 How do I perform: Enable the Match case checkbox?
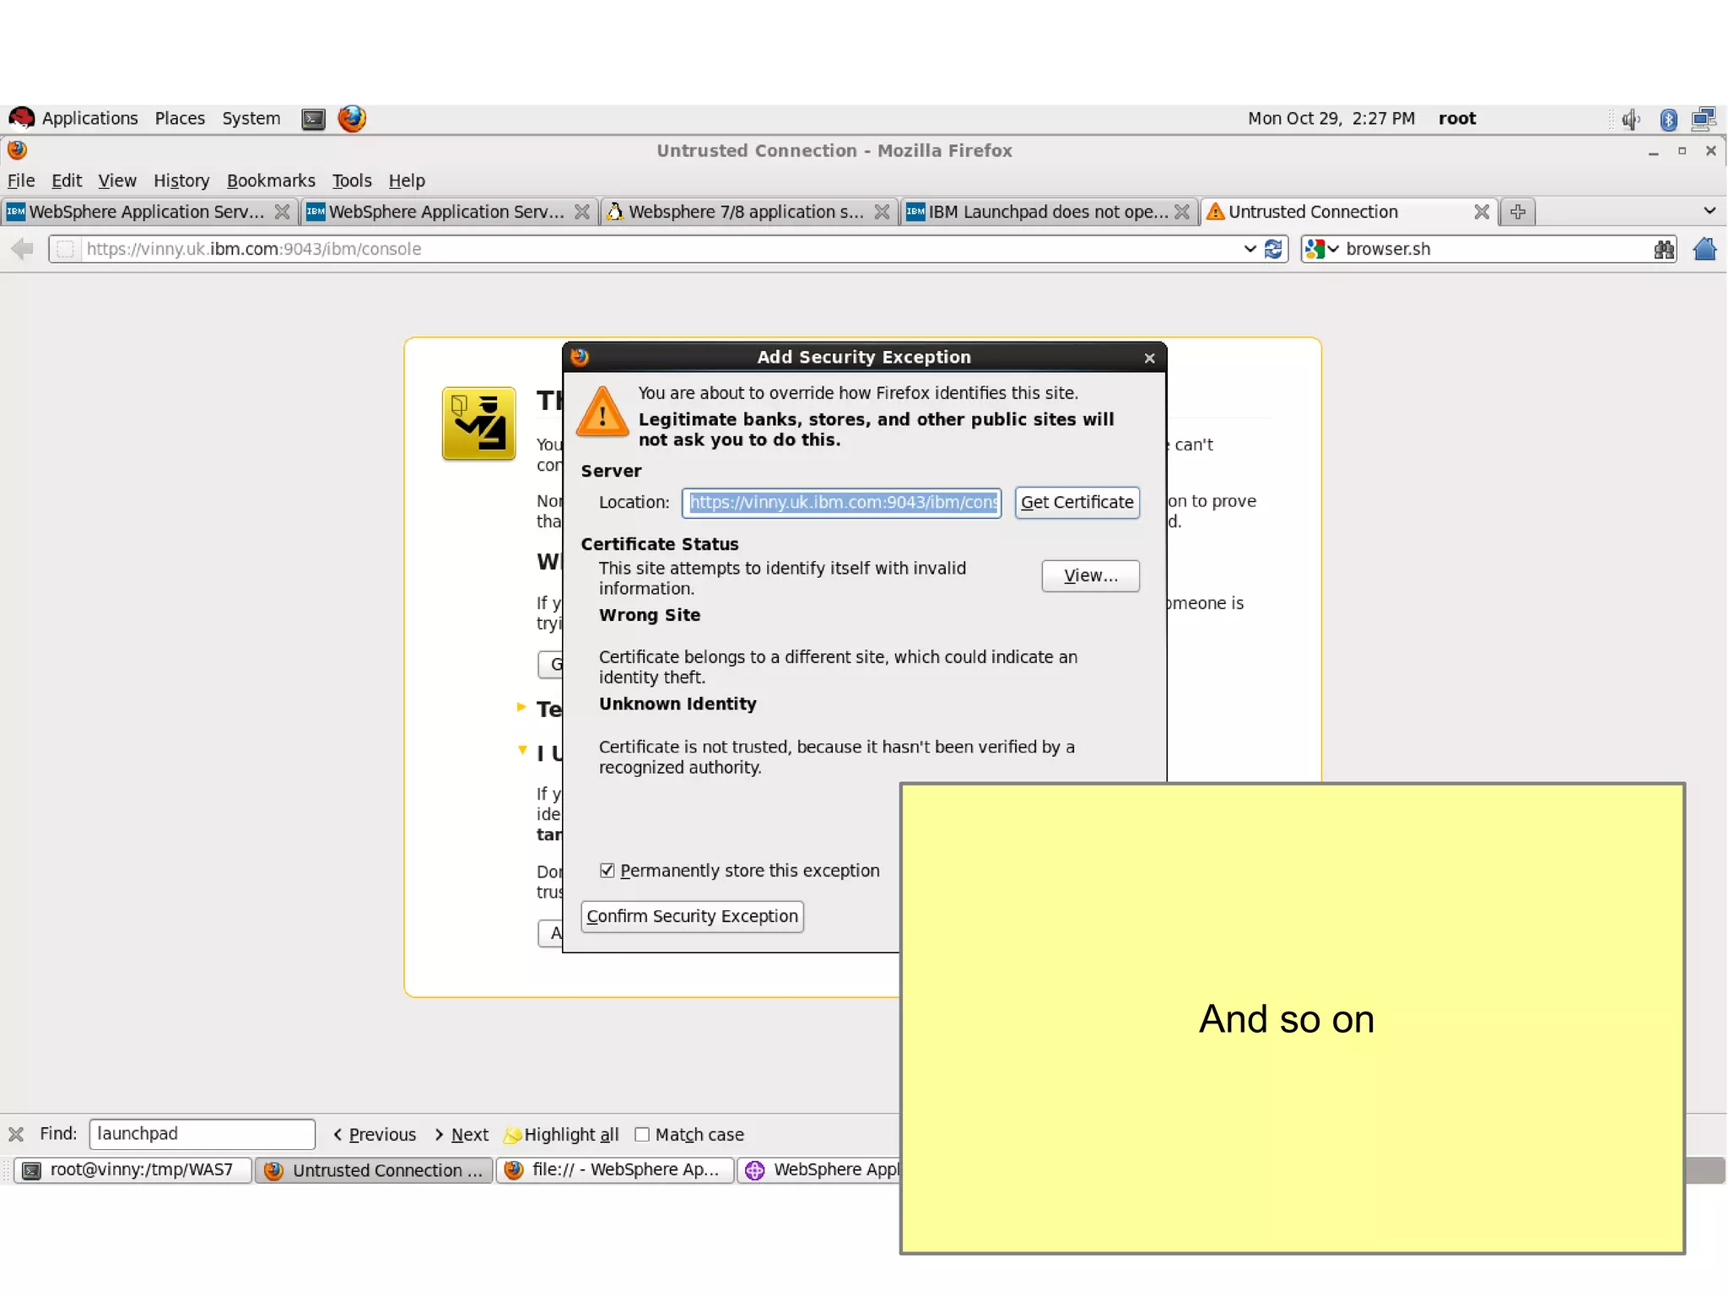(x=642, y=1134)
